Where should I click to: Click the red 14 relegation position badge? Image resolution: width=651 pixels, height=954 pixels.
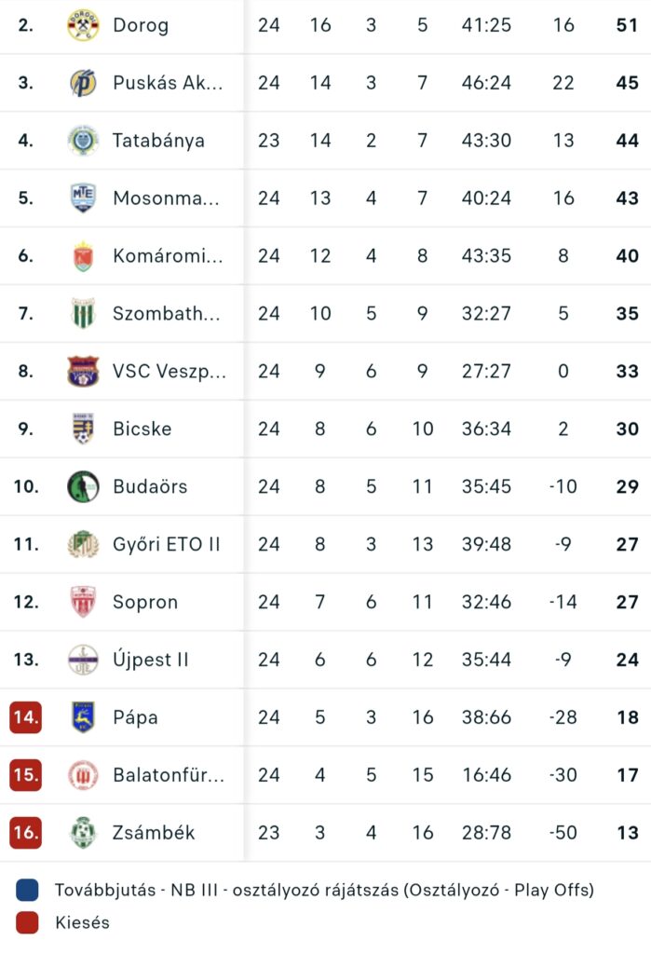tap(26, 717)
